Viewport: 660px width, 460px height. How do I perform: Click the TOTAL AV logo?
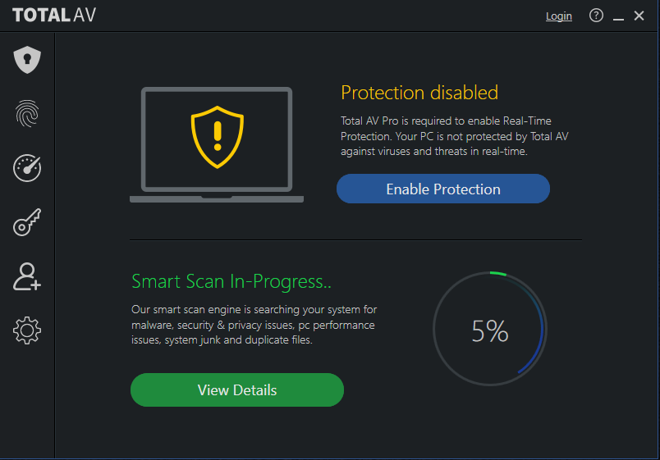pos(54,15)
